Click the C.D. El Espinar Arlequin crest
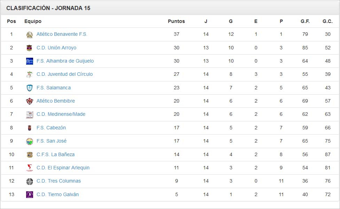The width and height of the screenshot is (340, 209). 30,168
